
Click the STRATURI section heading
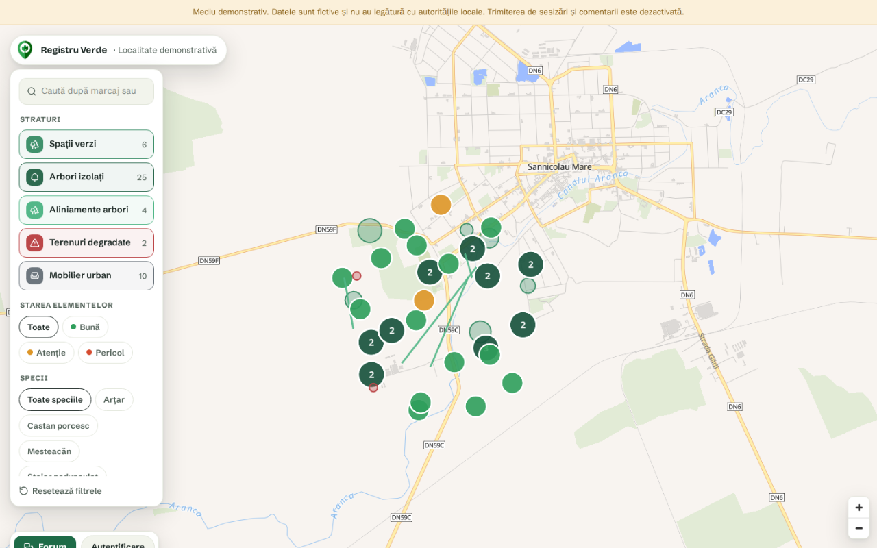(x=40, y=119)
